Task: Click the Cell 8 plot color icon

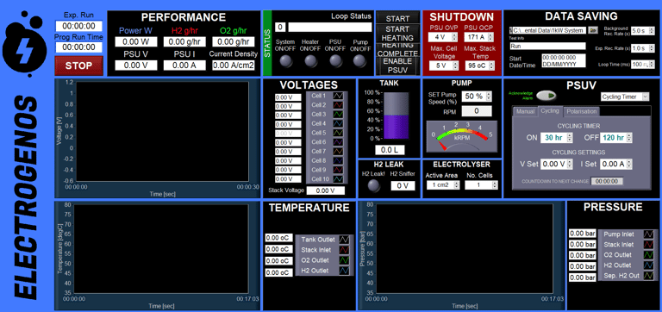Action: tap(339, 161)
